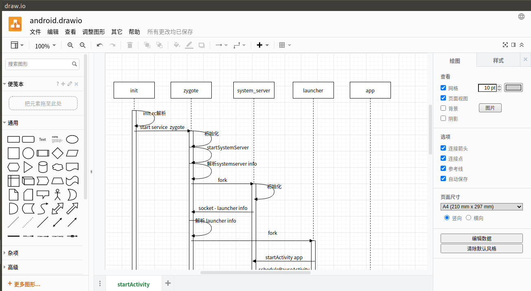Screen dimensions: 531x291
Task: Open the table insert dropdown
Action: pos(285,45)
